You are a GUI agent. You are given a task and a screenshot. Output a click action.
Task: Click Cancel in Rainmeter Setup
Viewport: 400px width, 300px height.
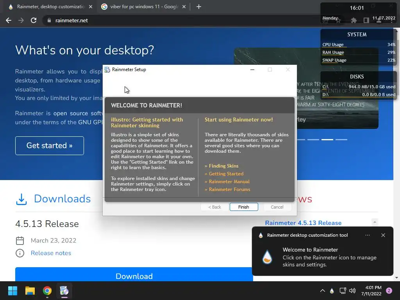coord(277,207)
